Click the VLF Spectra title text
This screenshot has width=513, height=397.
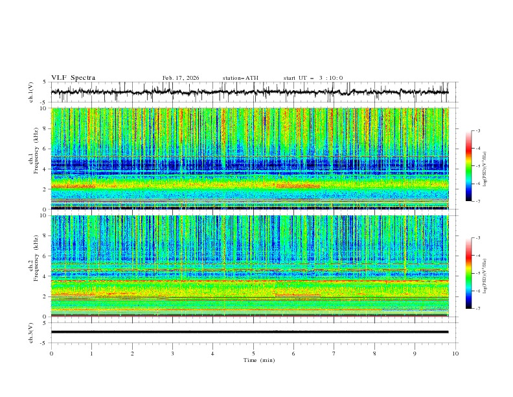coord(73,78)
